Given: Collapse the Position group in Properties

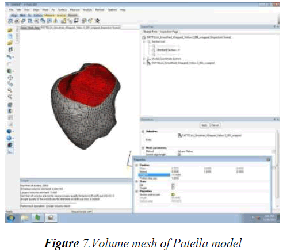Looking at the screenshot, I should (137, 165).
